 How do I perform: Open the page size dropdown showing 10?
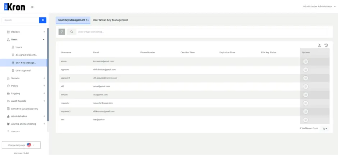pos(325,129)
